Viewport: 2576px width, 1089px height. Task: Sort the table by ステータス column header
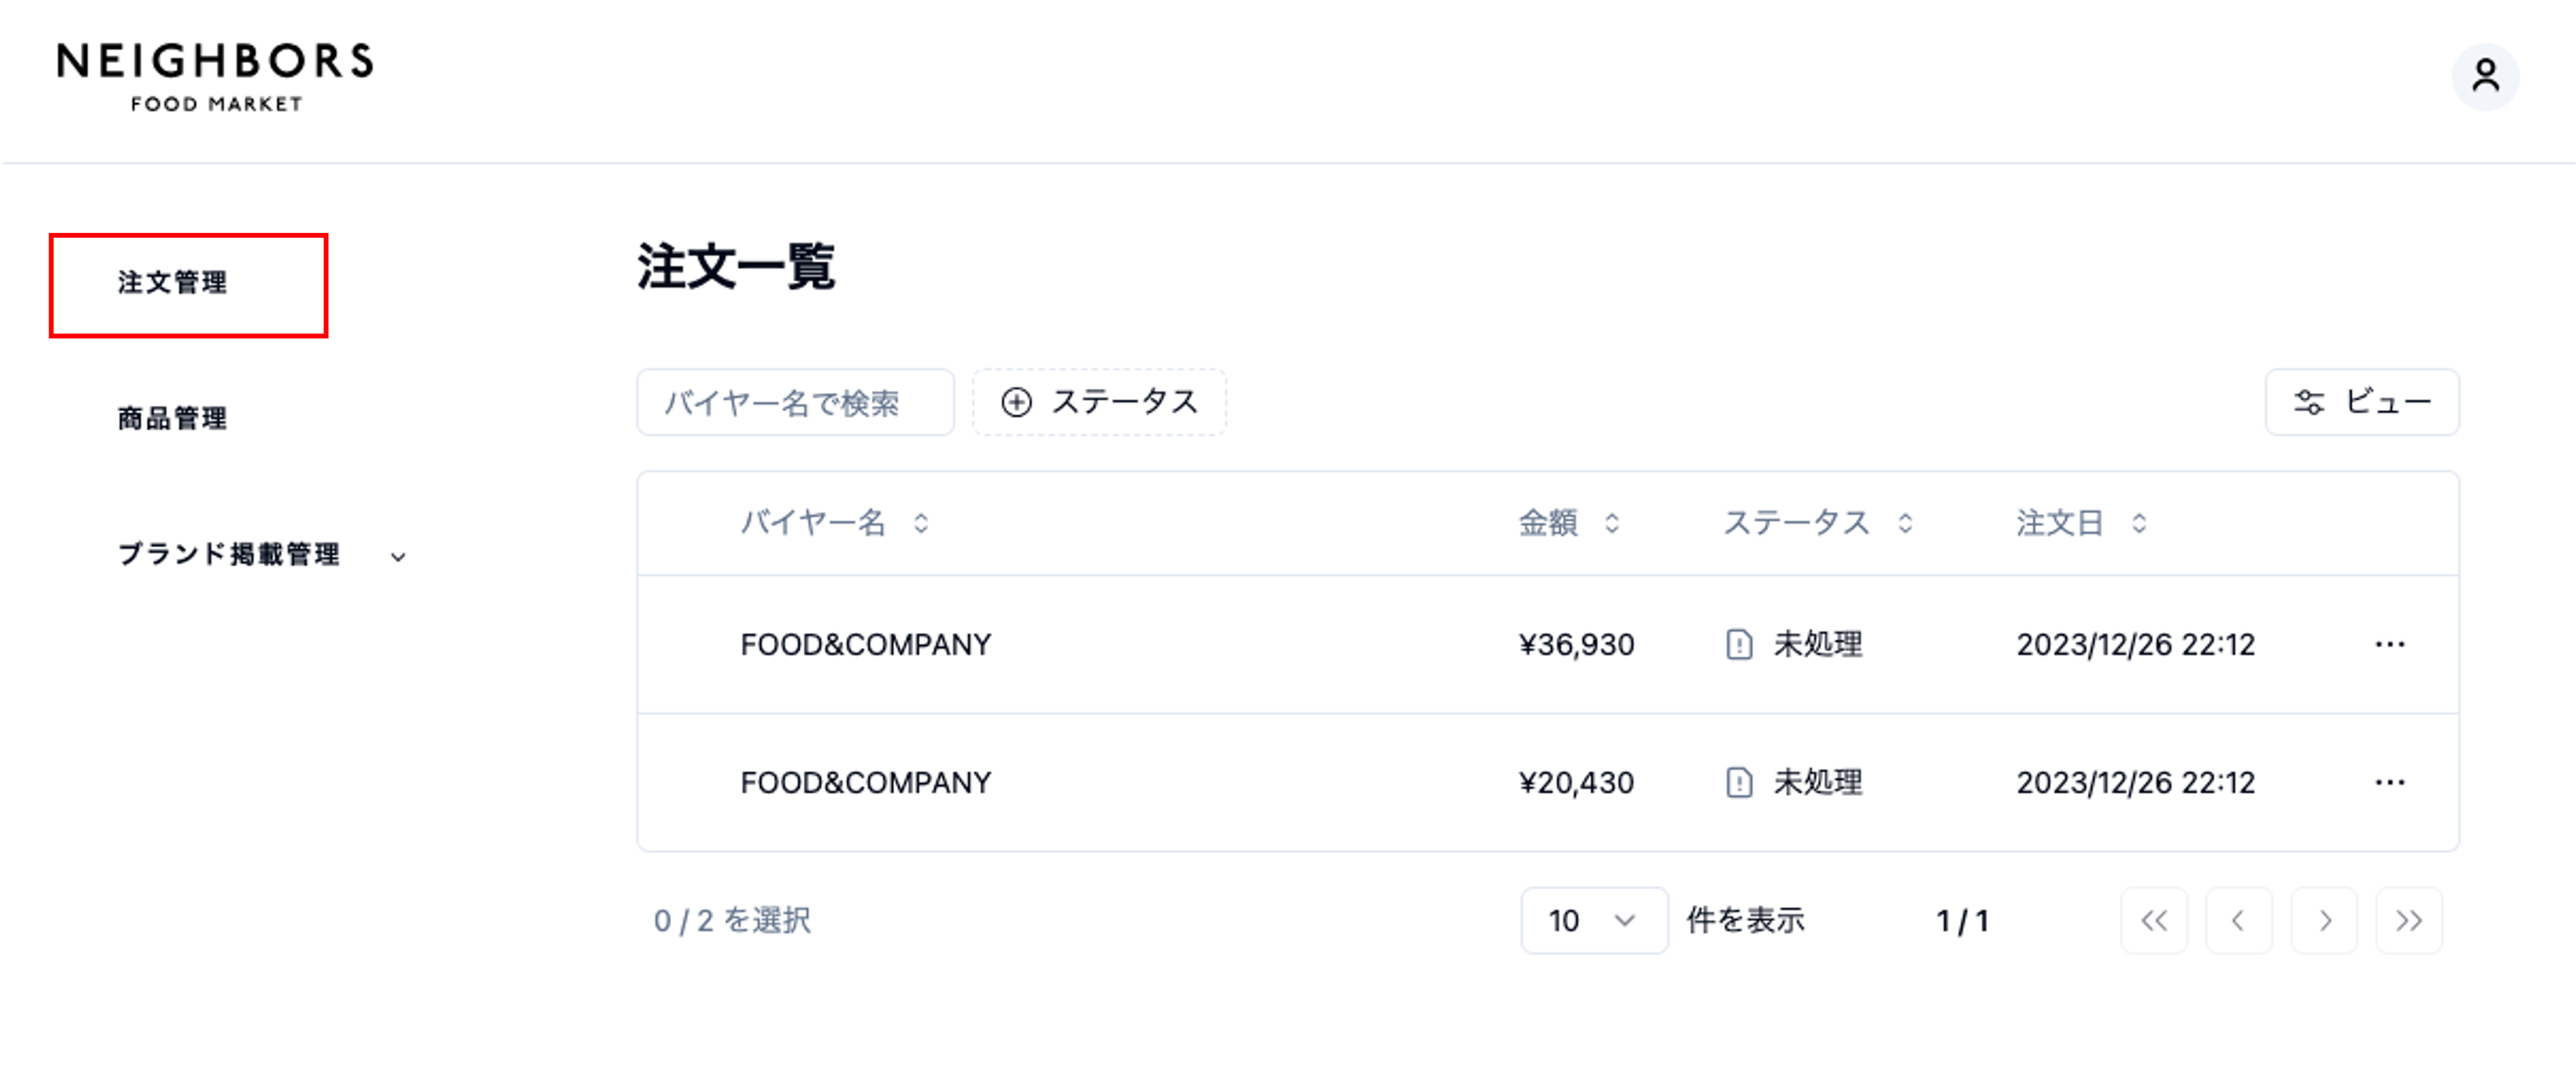point(1817,523)
